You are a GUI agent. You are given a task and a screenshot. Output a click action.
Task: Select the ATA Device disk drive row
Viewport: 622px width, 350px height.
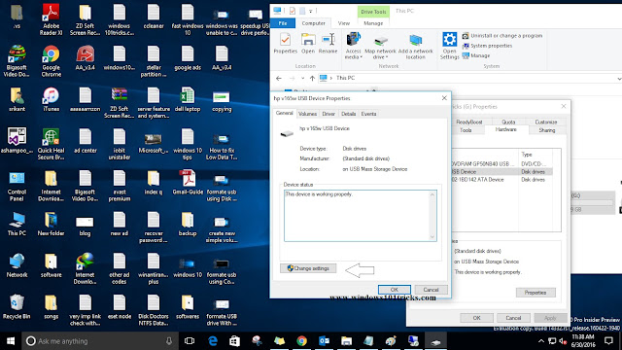[501, 180]
